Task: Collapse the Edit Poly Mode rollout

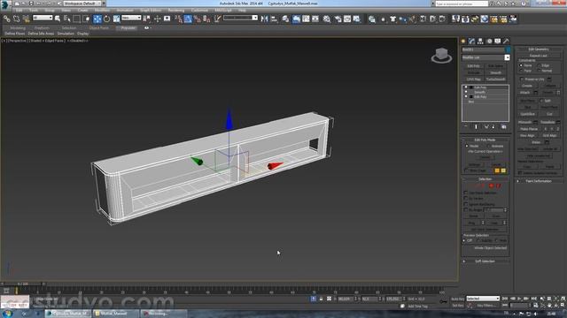Action: point(485,140)
